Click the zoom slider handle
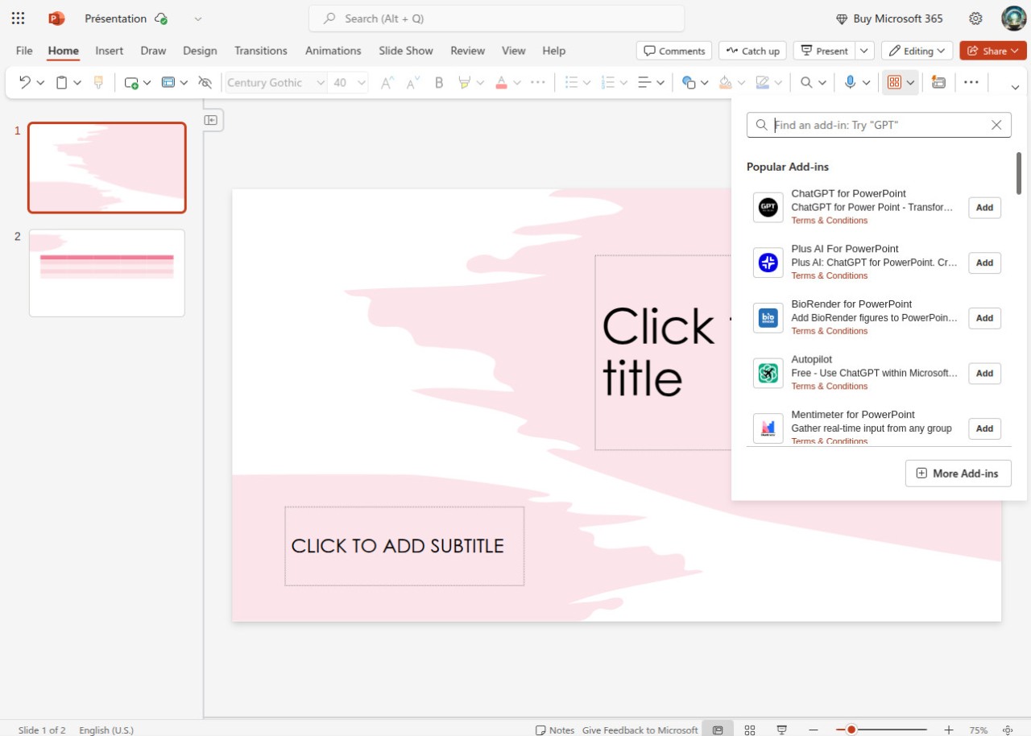The image size is (1031, 736). 851,730
